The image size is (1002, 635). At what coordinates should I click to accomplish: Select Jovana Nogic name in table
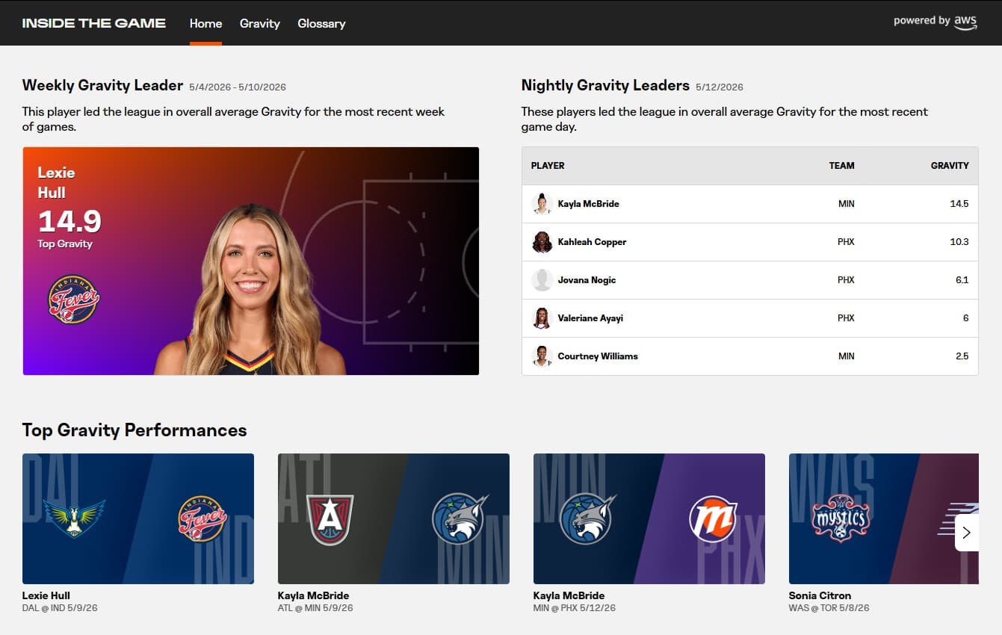tap(587, 280)
